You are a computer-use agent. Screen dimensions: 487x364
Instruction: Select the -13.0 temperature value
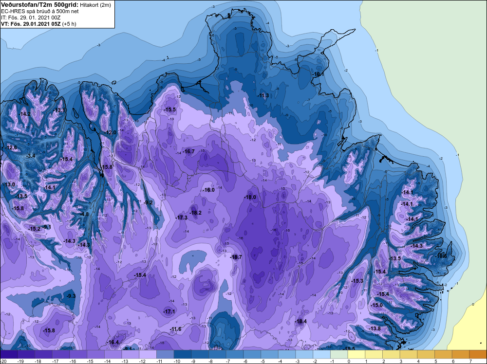[9, 184]
